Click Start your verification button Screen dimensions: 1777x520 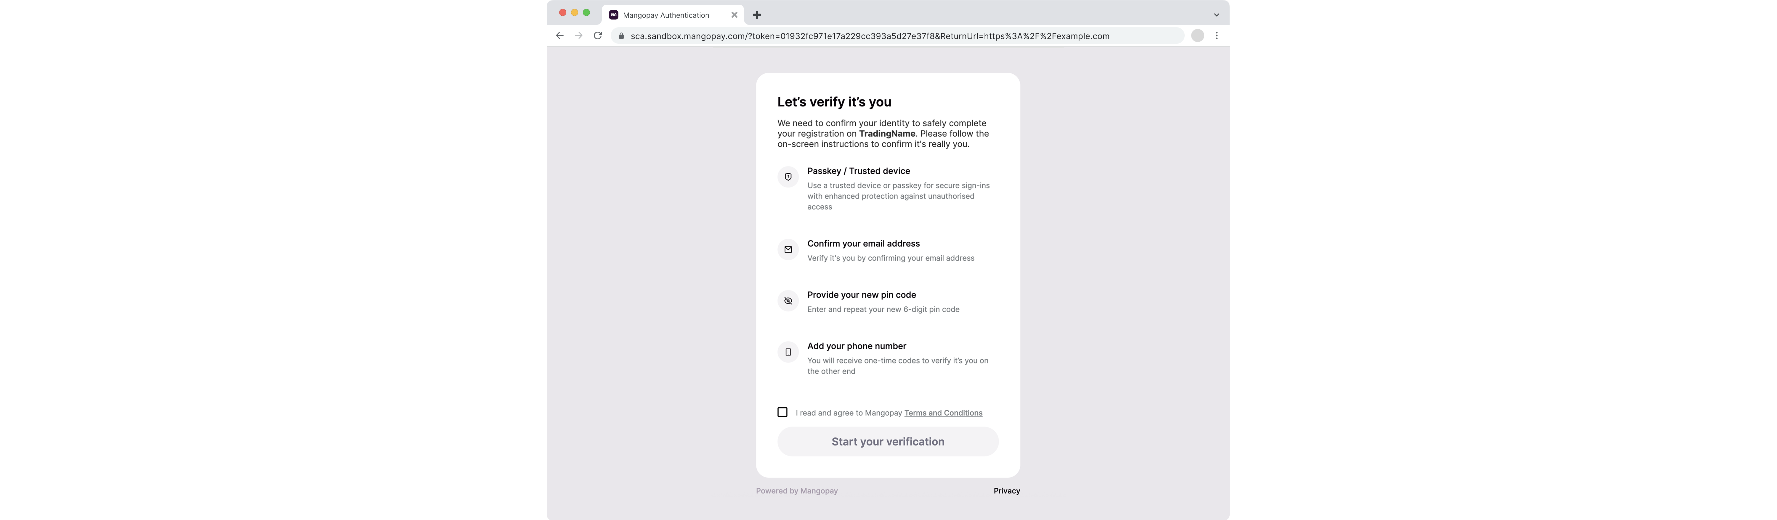888,442
